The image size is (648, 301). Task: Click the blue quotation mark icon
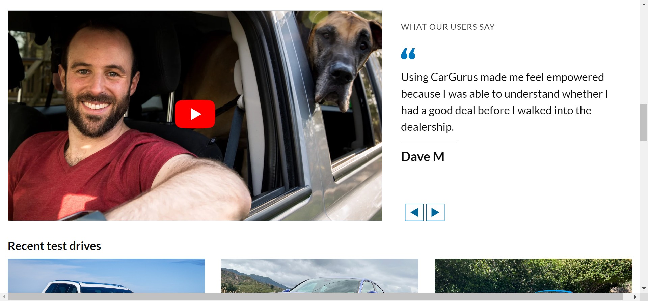click(408, 54)
